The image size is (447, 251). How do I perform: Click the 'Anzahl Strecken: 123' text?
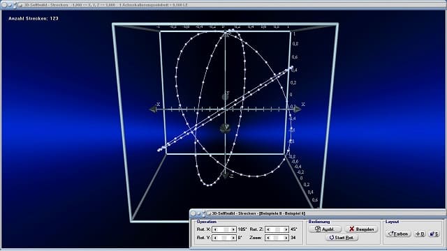click(x=34, y=19)
